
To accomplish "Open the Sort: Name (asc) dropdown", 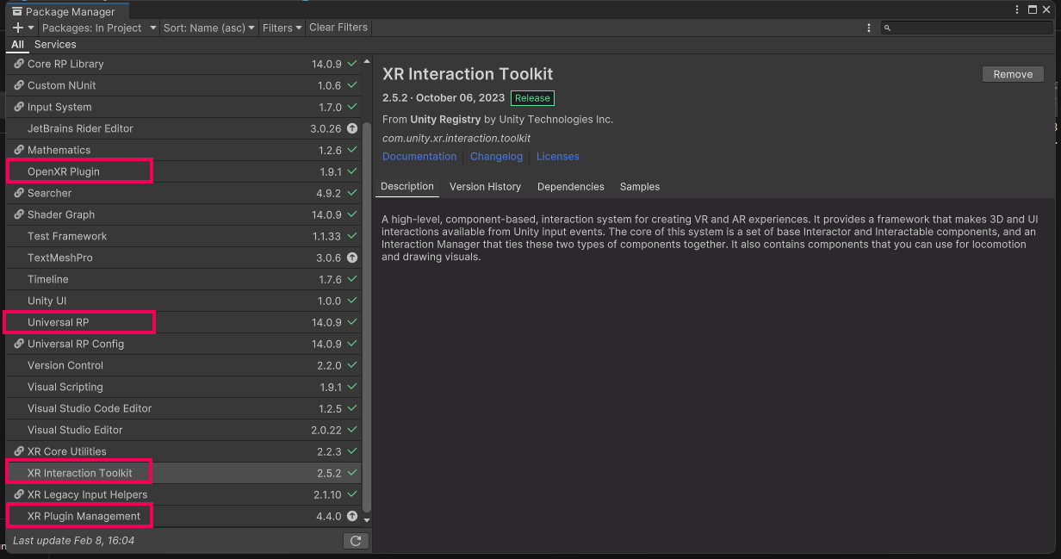I will point(208,27).
